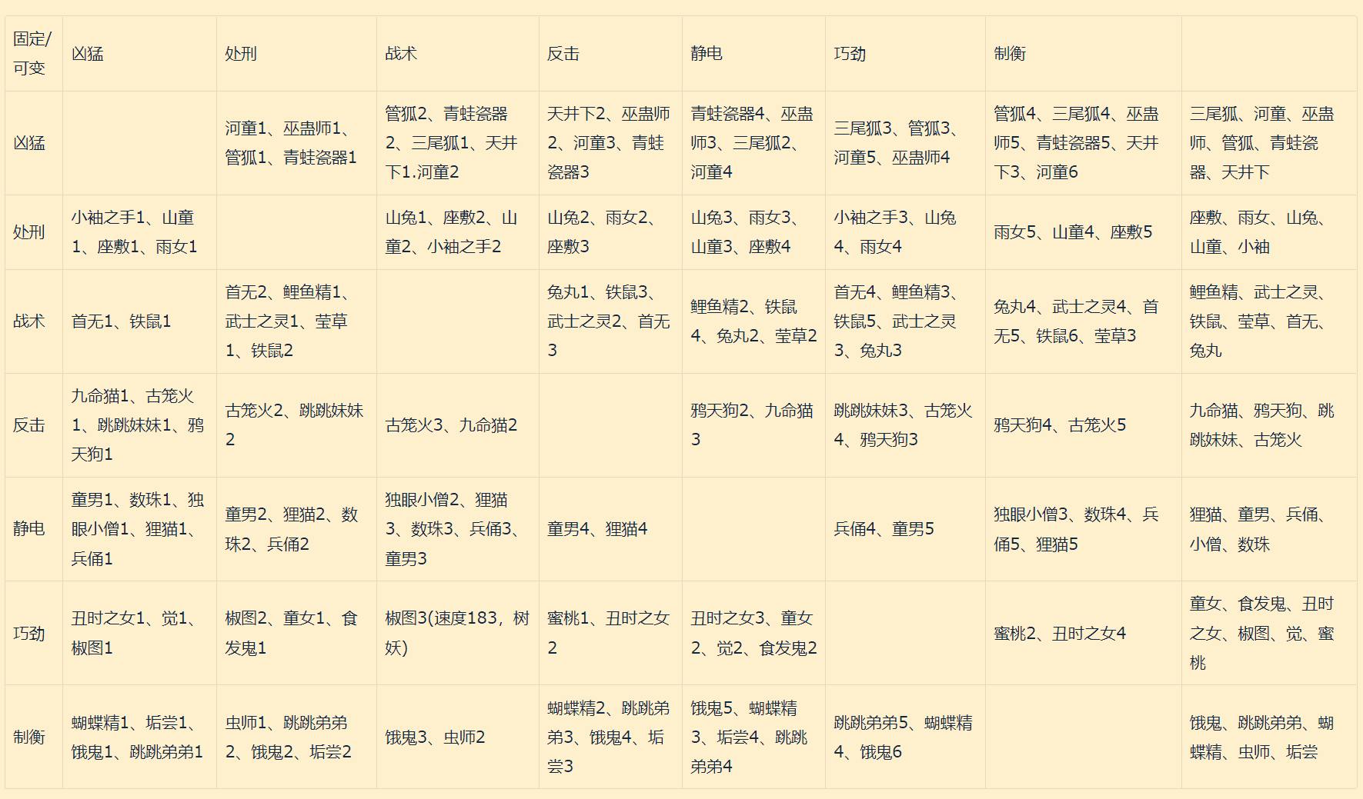Select the cell "蜜桃2、丑时之女4"

pyautogui.click(x=1084, y=633)
